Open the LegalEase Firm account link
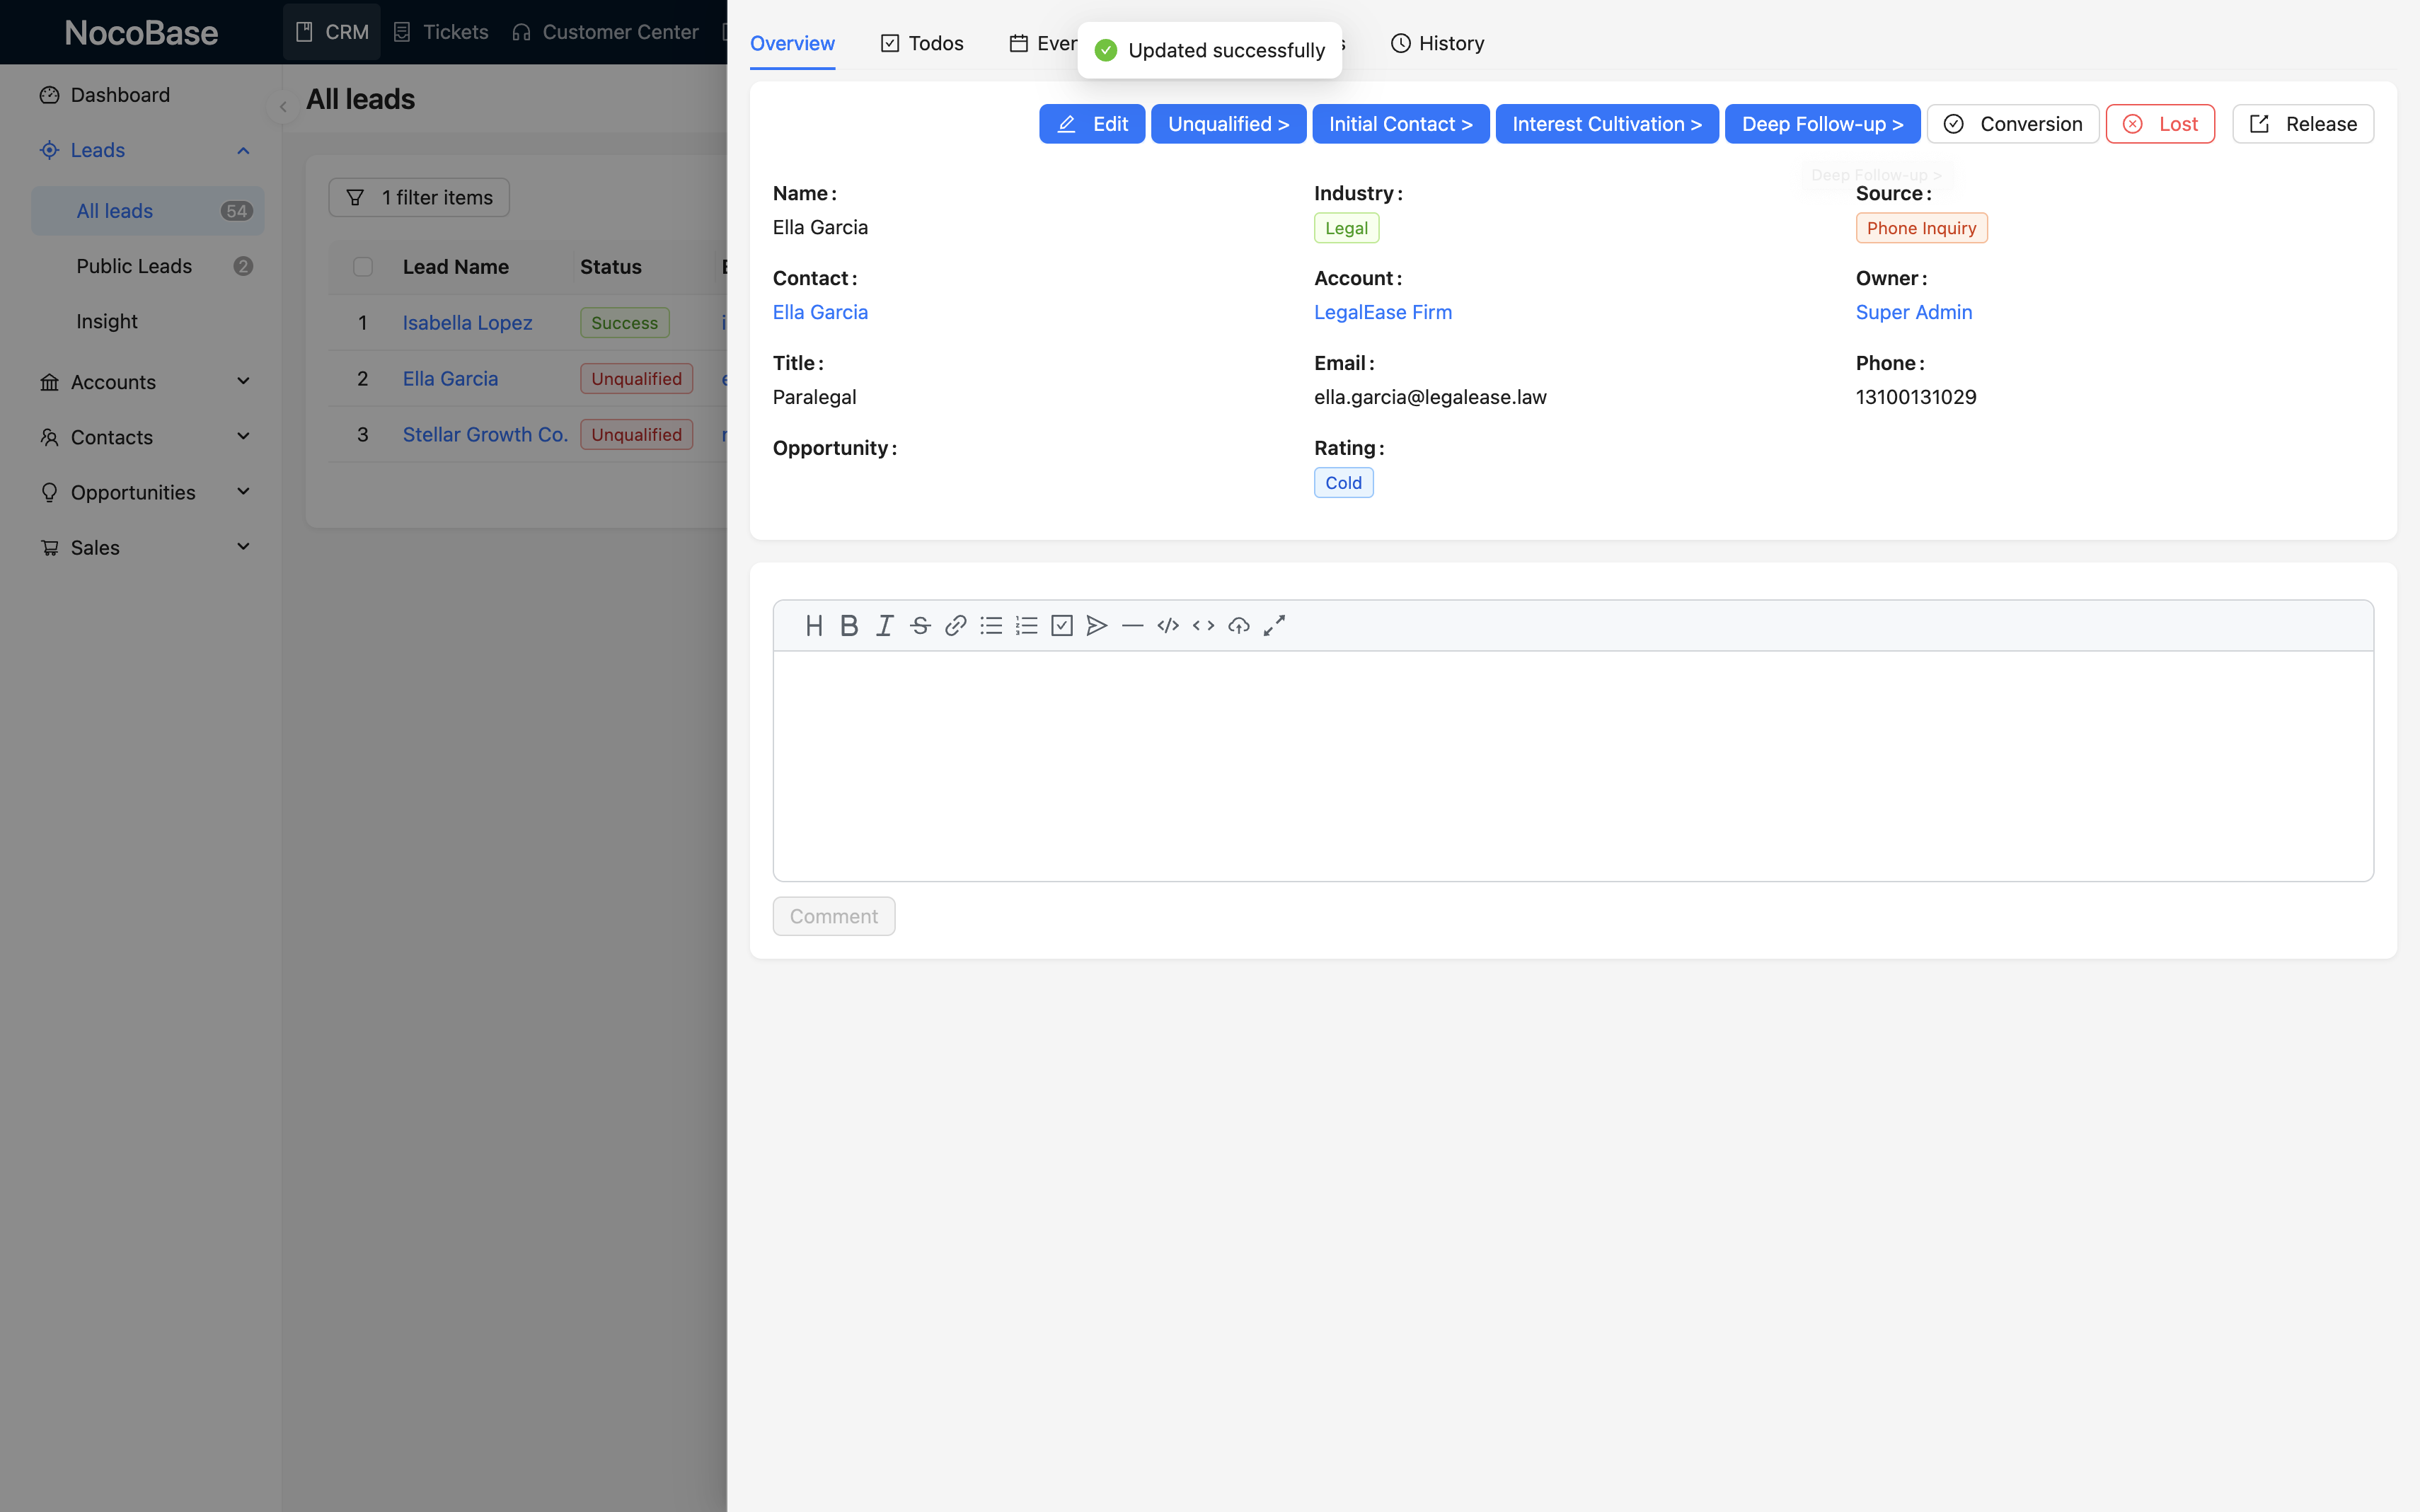The image size is (2420, 1512). tap(1383, 311)
